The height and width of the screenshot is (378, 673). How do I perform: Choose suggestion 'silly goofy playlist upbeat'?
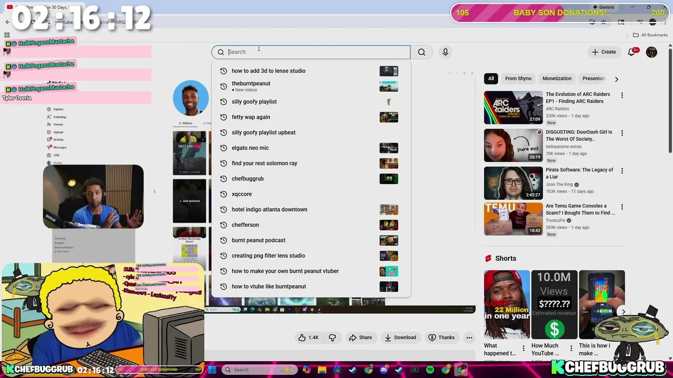pos(311,132)
